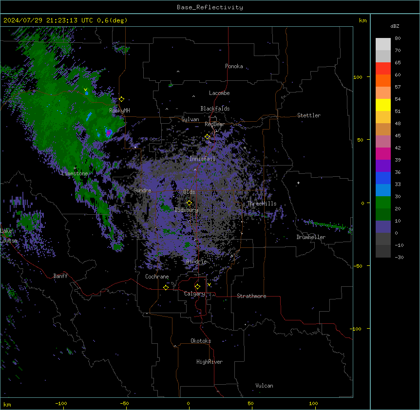The height and width of the screenshot is (410, 420).
Task: Click the -30 value on the dBZ scale
Action: click(399, 257)
